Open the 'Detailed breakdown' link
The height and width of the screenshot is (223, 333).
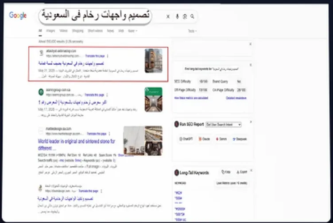click(x=236, y=98)
